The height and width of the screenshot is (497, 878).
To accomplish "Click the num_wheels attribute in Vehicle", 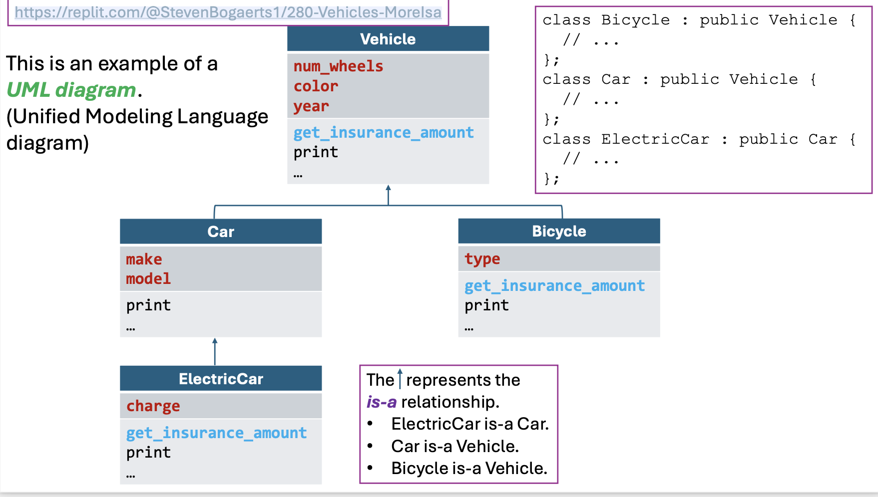I will point(338,66).
